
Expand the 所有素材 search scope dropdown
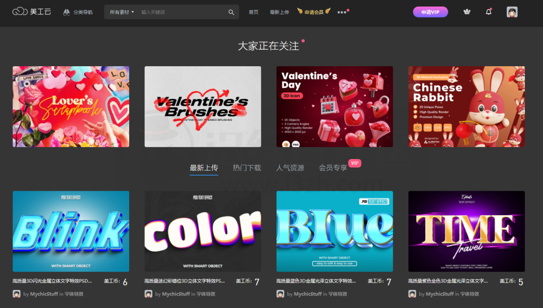point(122,12)
